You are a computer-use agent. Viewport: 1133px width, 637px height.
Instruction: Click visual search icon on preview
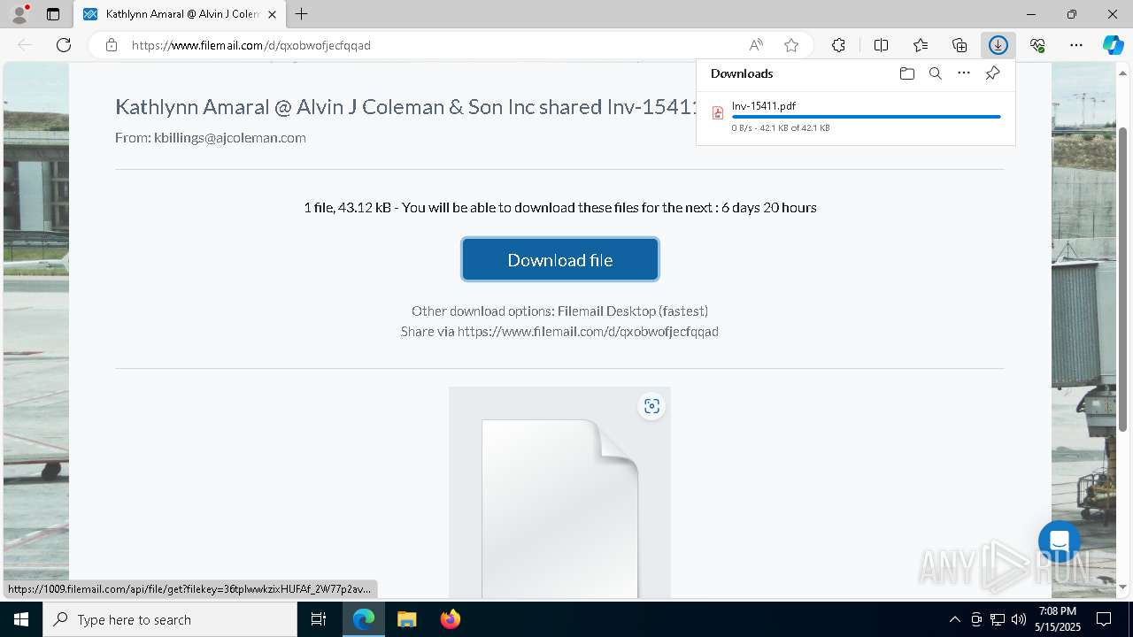652,406
